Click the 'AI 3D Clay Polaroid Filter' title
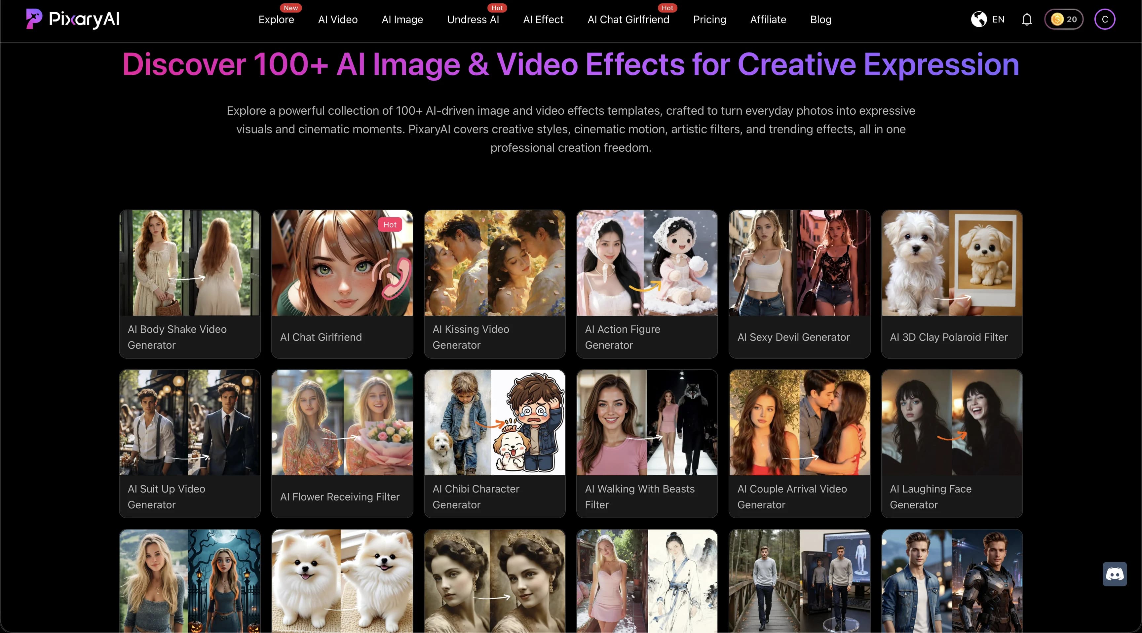Viewport: 1142px width, 633px height. point(949,337)
